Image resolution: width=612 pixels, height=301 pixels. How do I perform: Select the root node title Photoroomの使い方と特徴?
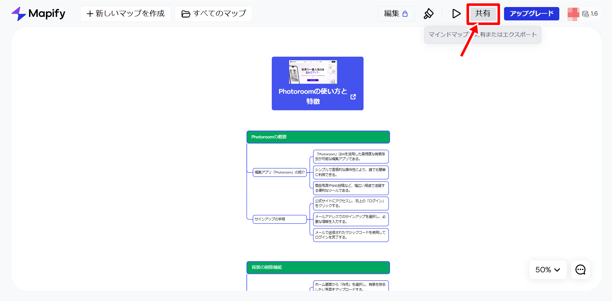313,96
